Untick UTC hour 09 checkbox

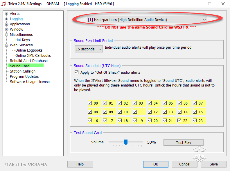pyautogui.click(x=105, y=112)
